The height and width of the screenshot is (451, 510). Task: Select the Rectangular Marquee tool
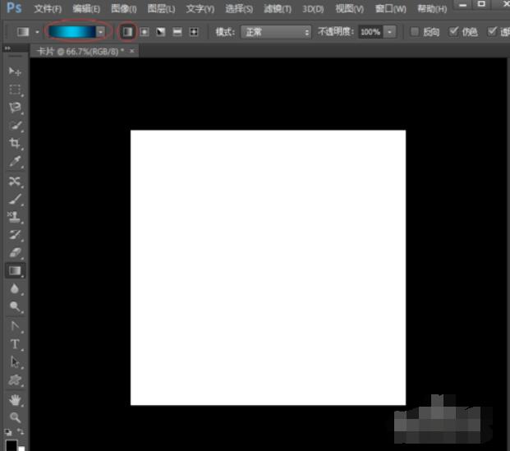[x=15, y=90]
